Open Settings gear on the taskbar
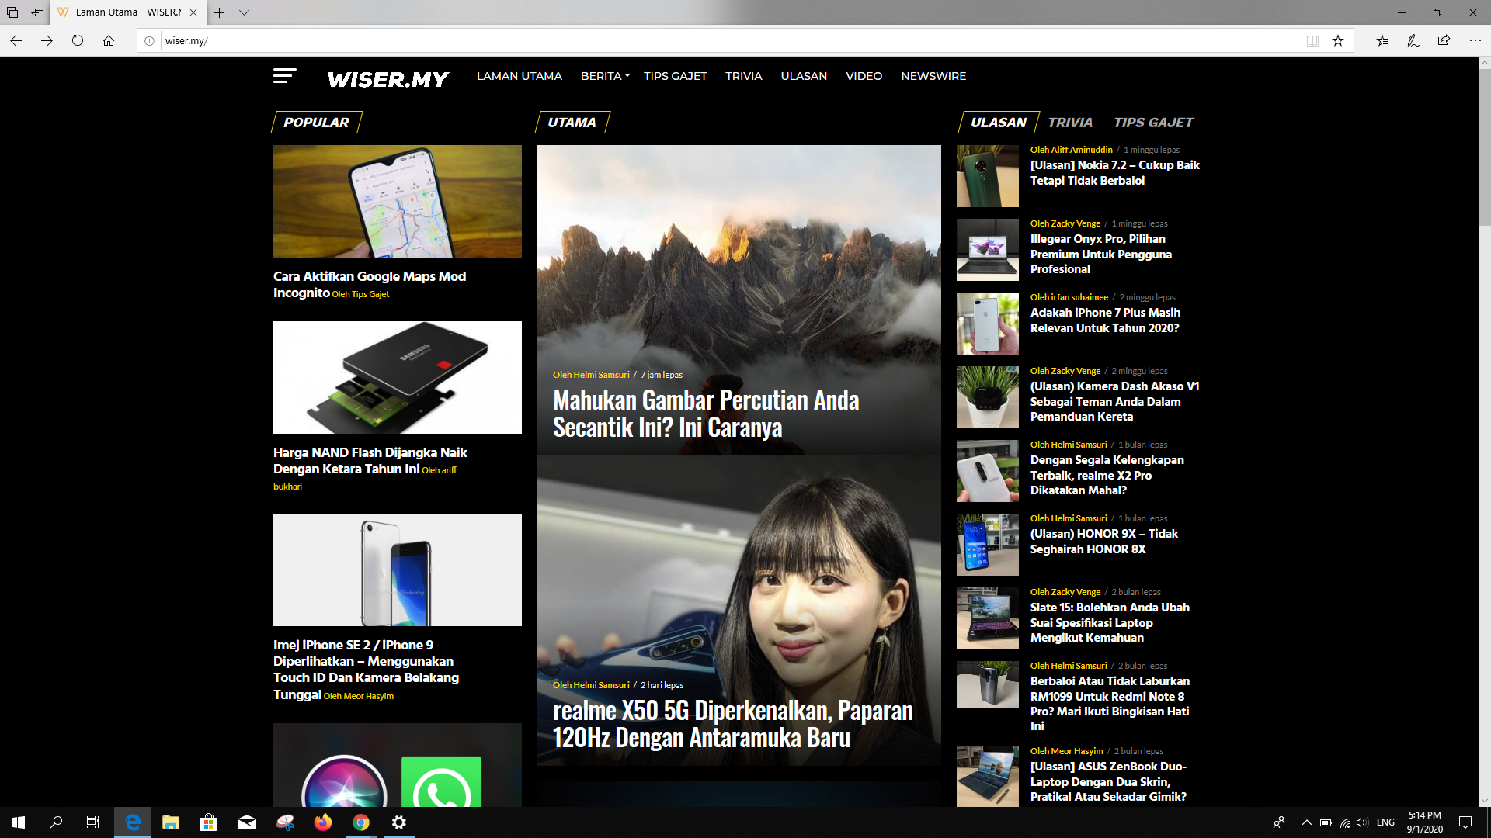This screenshot has height=838, width=1491. pyautogui.click(x=399, y=822)
